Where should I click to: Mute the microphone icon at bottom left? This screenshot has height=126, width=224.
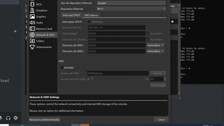click(x=1, y=118)
